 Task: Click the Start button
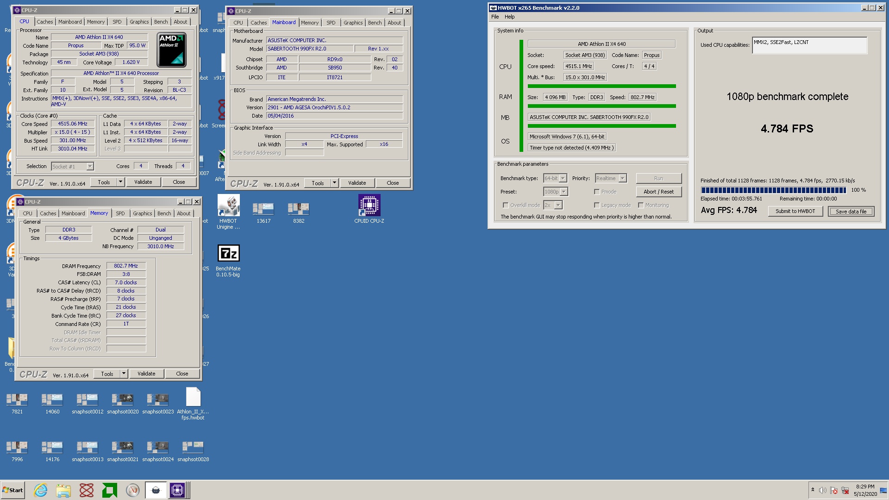pos(13,490)
